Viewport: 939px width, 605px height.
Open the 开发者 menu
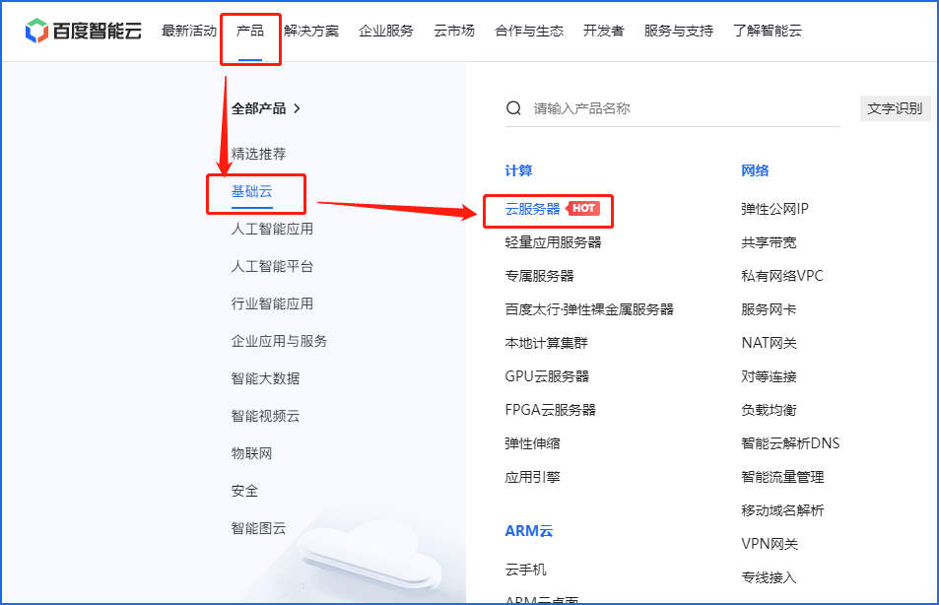[x=604, y=31]
